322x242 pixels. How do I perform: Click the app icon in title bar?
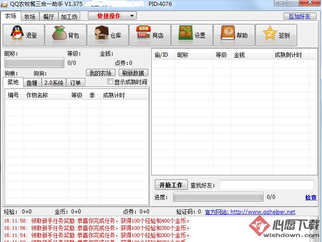[x=4, y=4]
